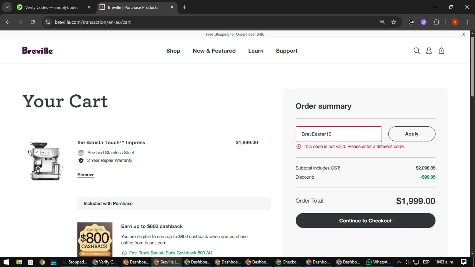This screenshot has width=475, height=267.
Task: Open the Chrome profile N avatar
Action: point(455,22)
